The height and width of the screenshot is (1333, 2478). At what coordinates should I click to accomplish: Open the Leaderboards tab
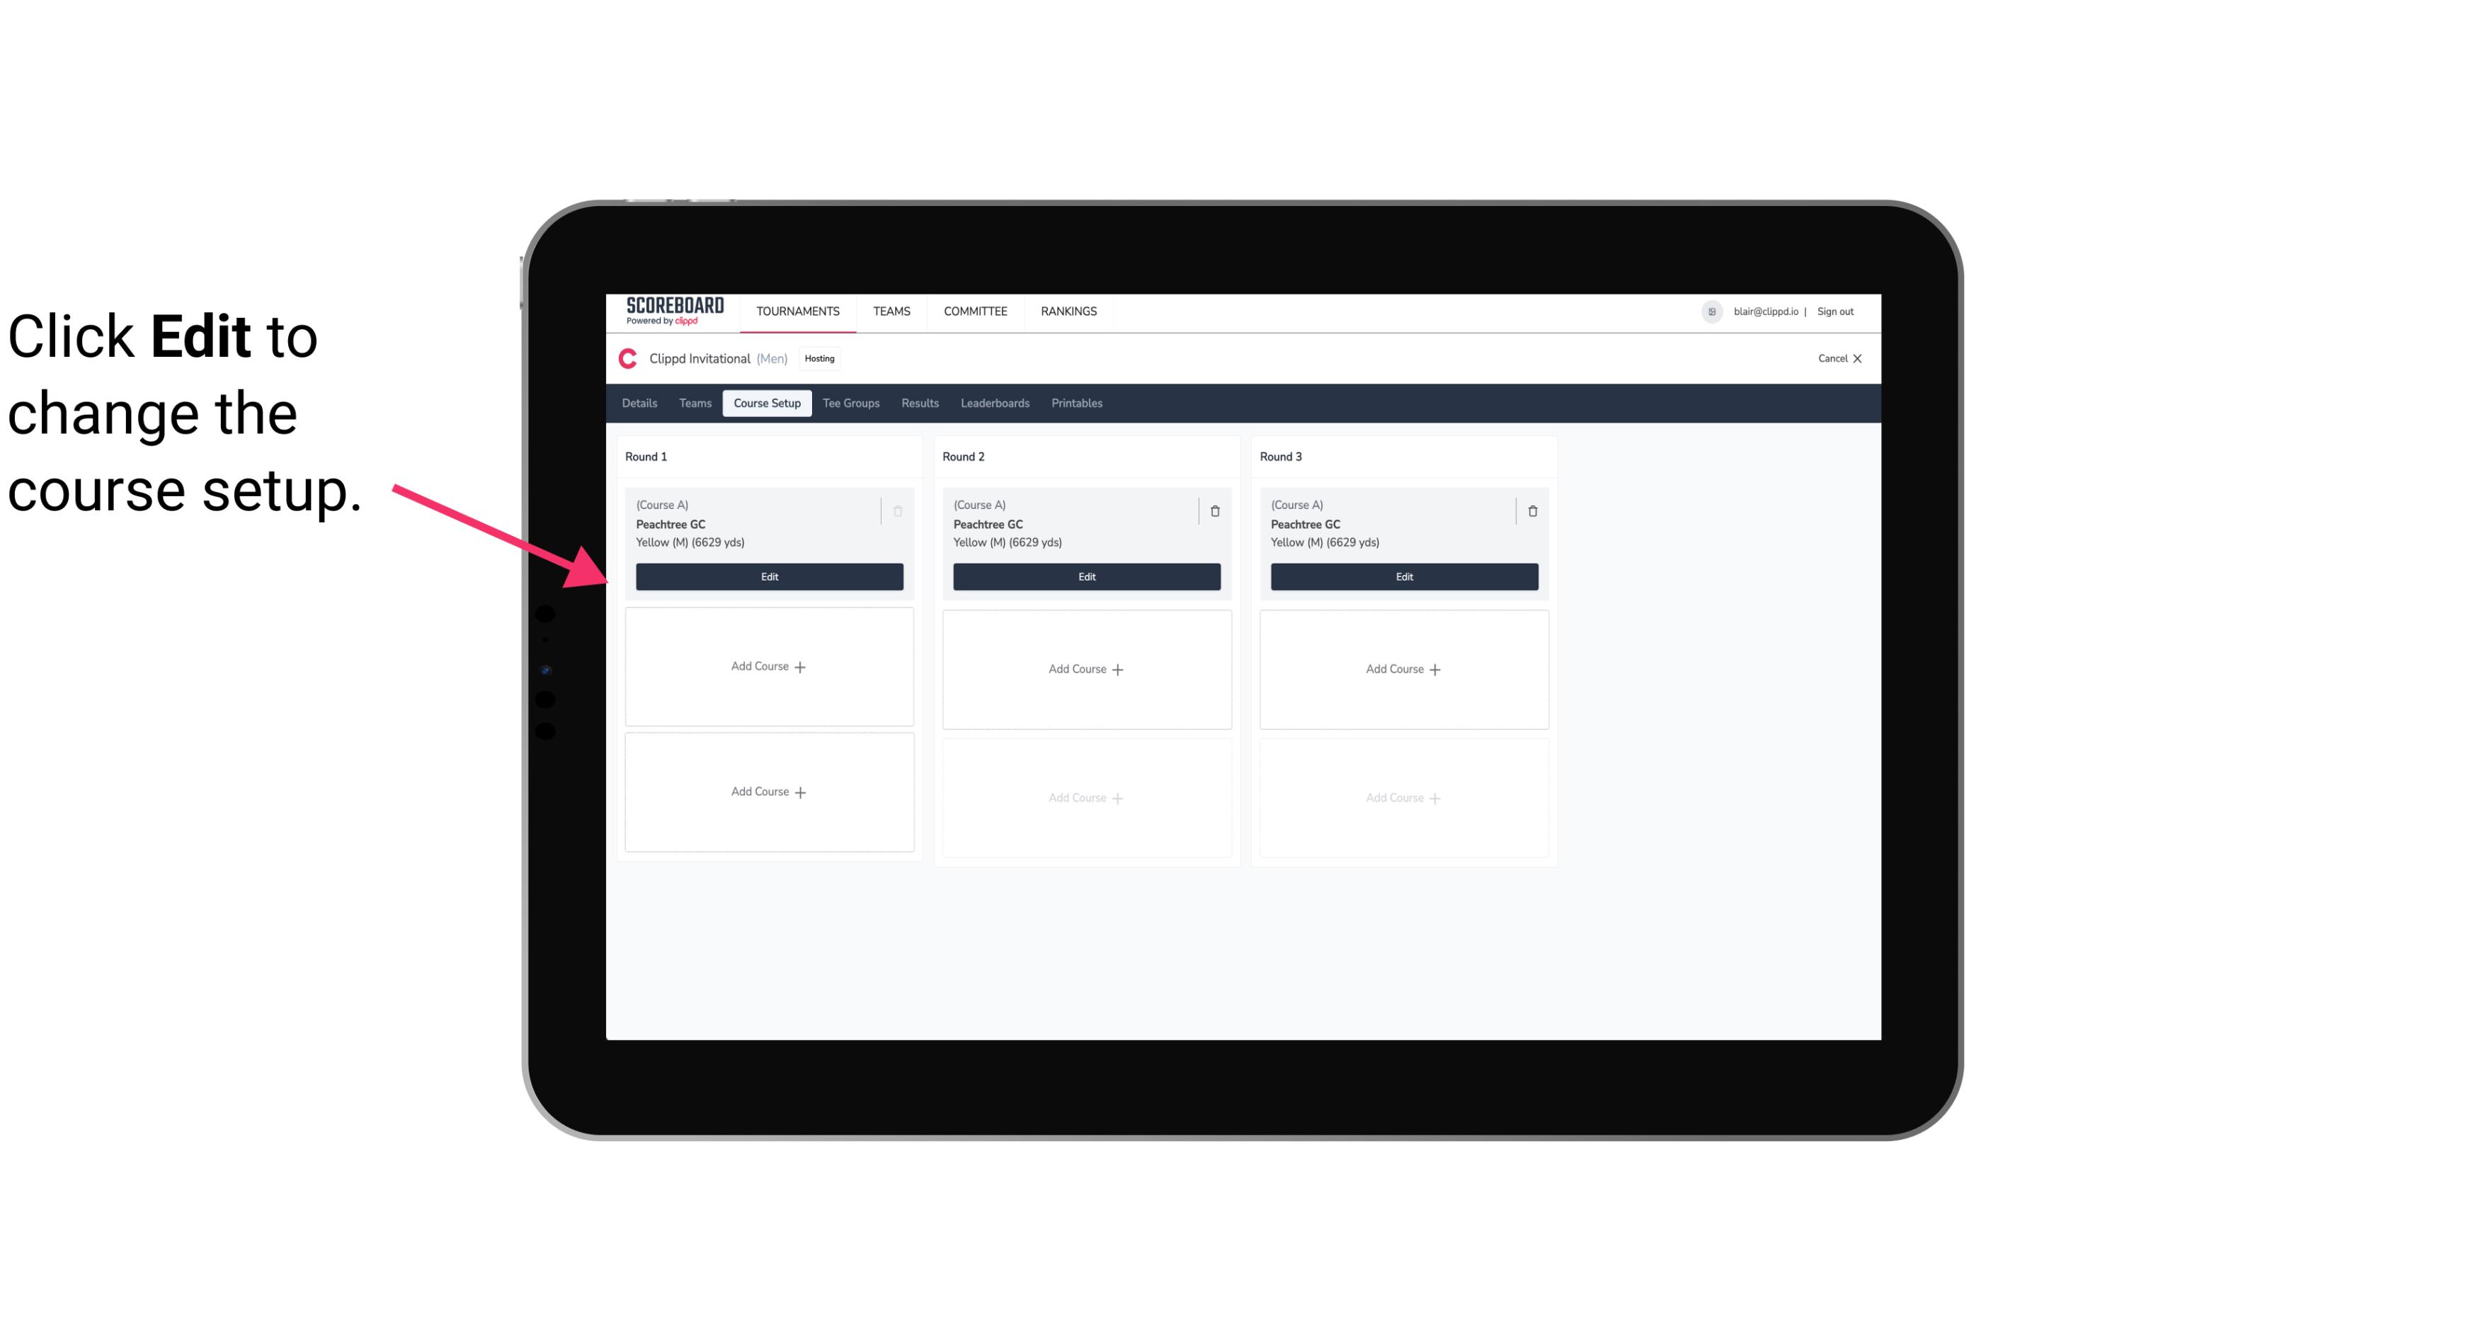pos(995,402)
